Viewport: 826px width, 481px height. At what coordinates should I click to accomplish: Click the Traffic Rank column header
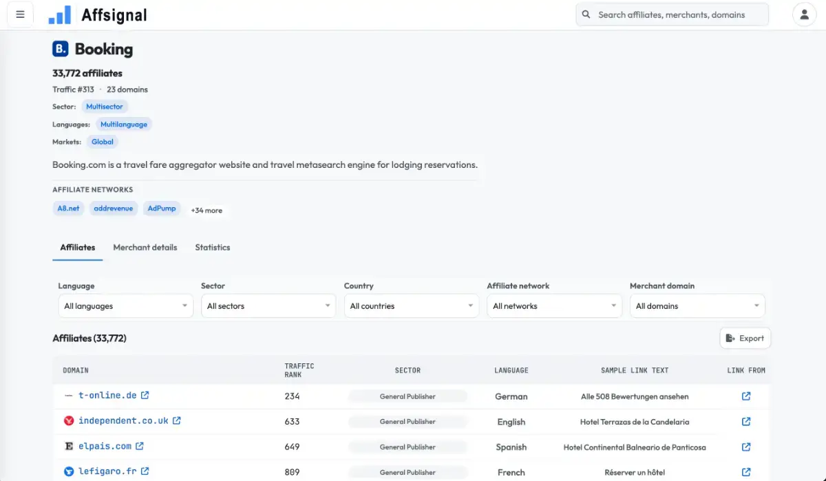click(x=299, y=370)
